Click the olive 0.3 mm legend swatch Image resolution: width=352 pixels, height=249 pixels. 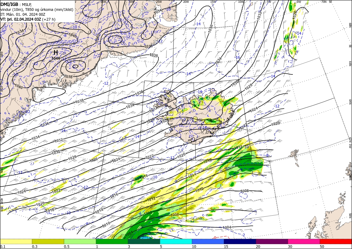tap(48, 241)
